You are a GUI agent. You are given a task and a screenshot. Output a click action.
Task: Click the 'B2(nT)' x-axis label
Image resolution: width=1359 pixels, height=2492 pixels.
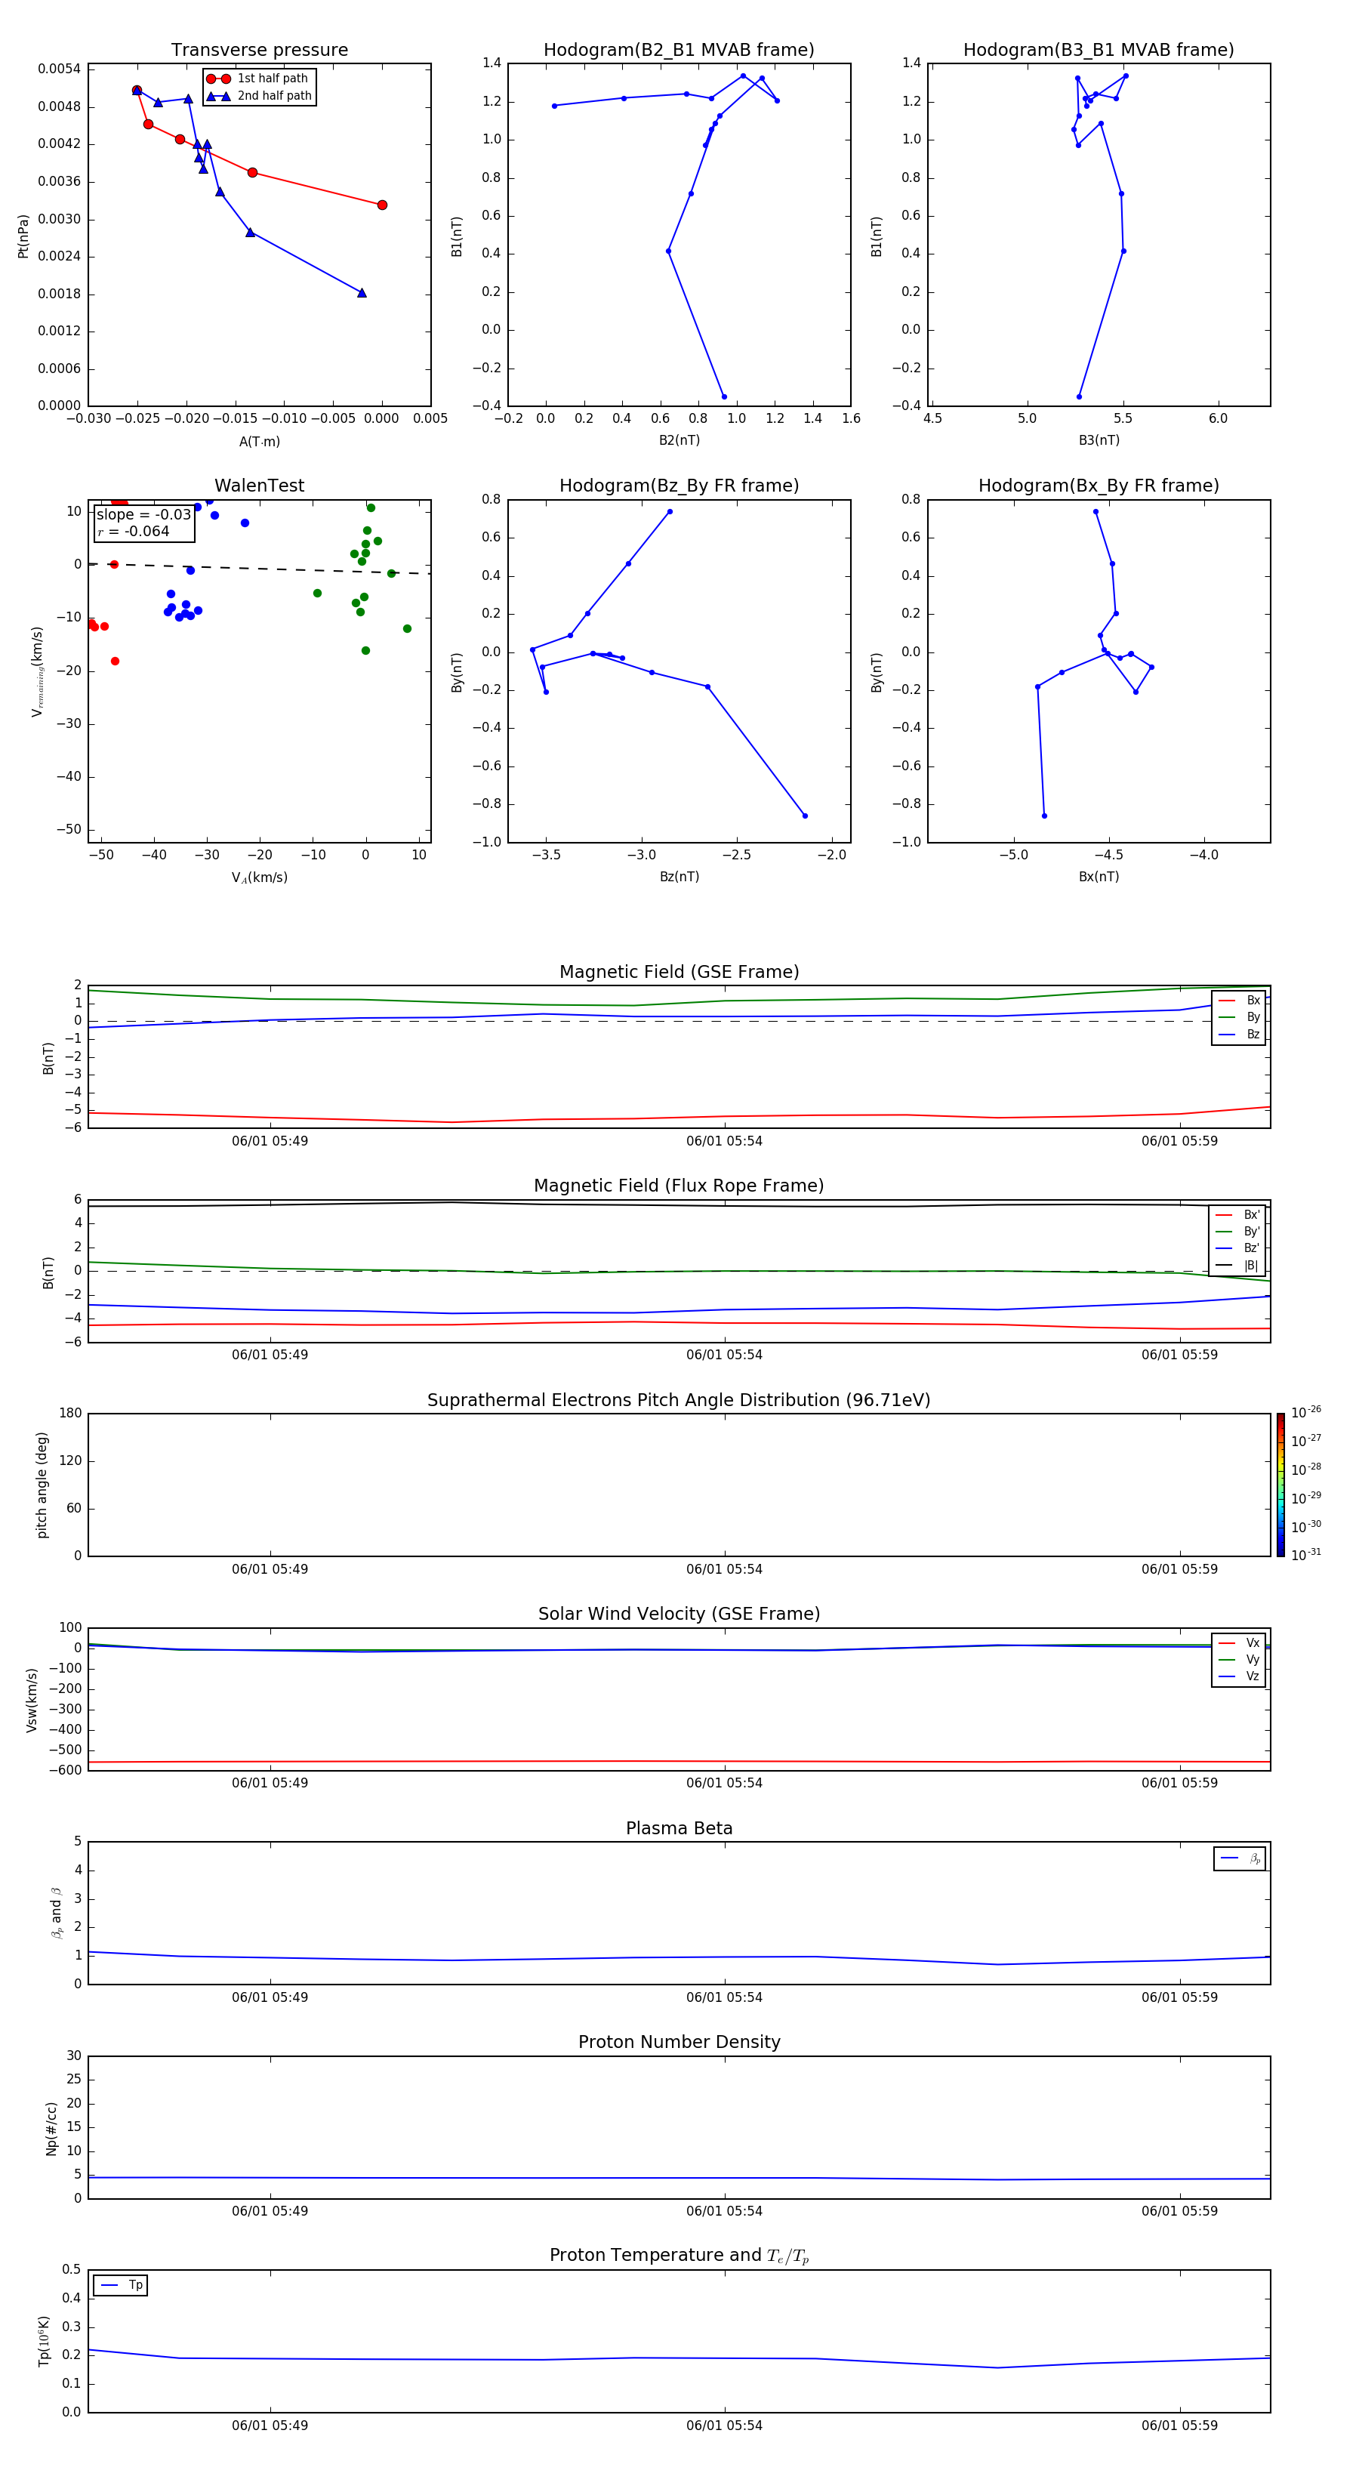pyautogui.click(x=679, y=440)
